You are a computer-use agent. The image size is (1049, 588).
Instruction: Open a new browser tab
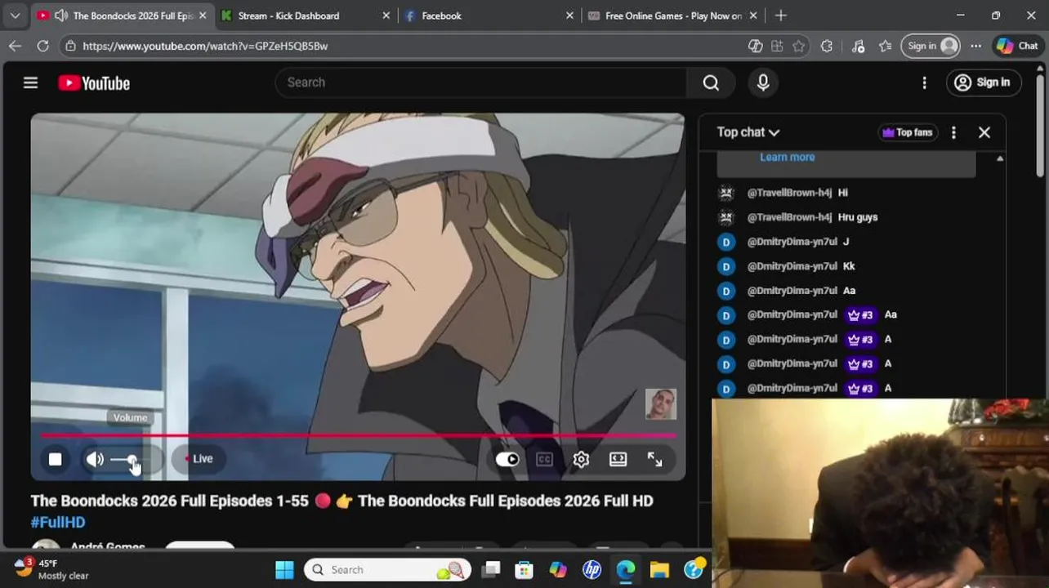(x=781, y=16)
